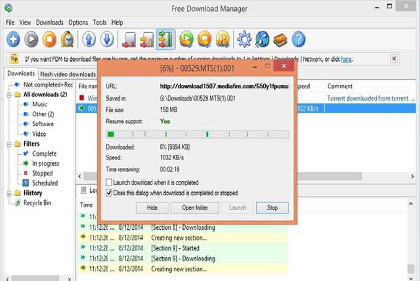The image size is (420, 281).
Task: Click the Open folder button
Action: [195, 208]
